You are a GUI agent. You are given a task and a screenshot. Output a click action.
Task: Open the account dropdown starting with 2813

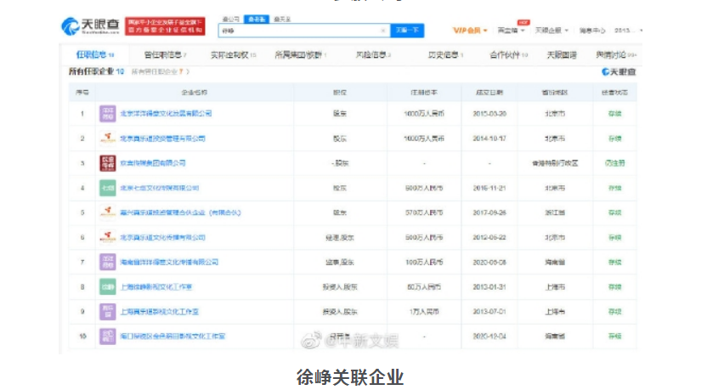pos(628,31)
